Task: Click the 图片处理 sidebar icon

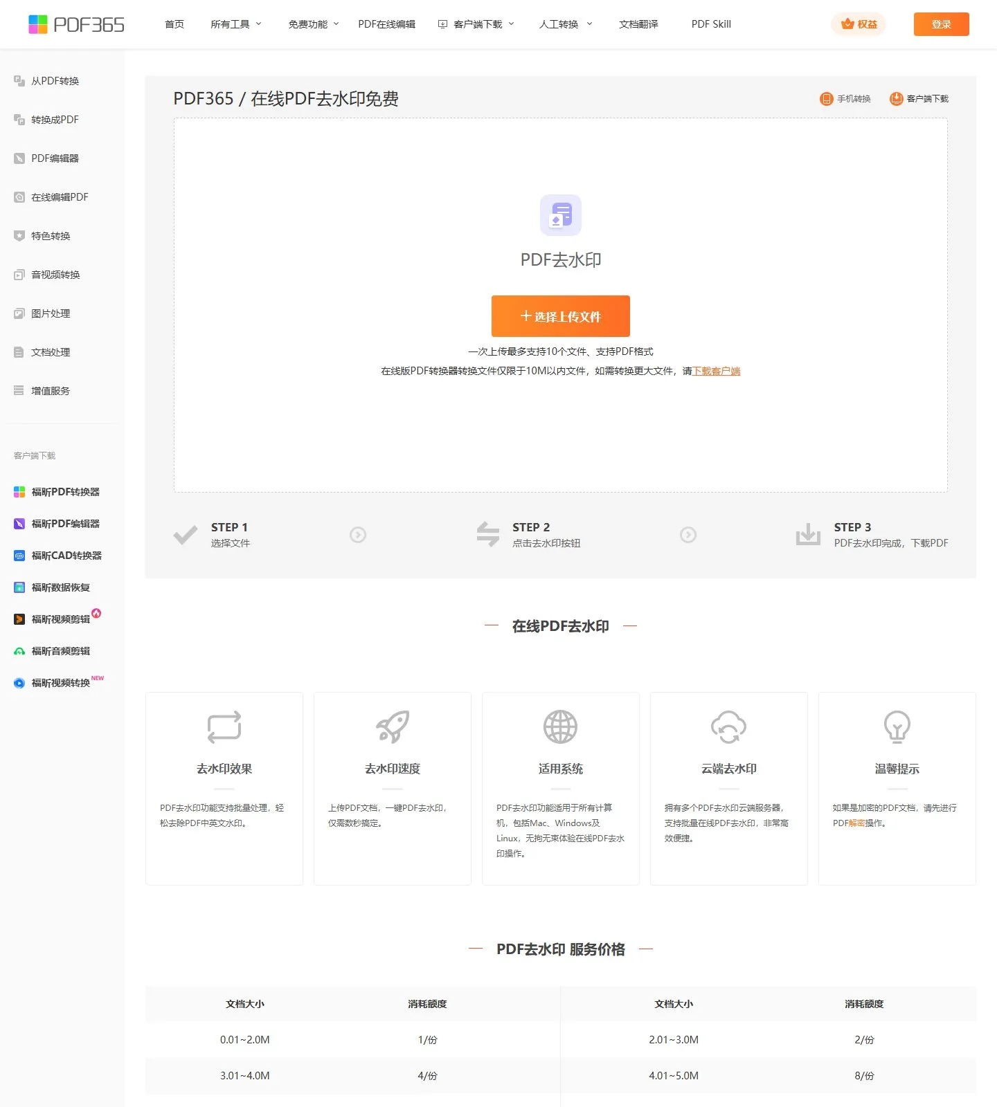Action: pos(19,313)
